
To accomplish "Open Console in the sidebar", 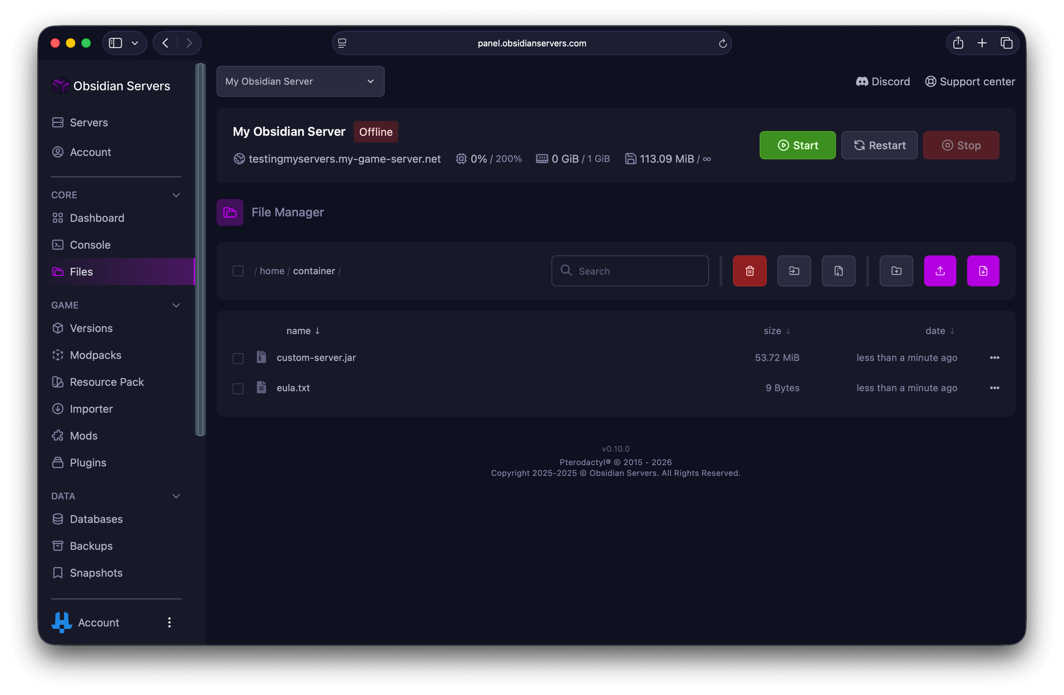I will pyautogui.click(x=90, y=245).
